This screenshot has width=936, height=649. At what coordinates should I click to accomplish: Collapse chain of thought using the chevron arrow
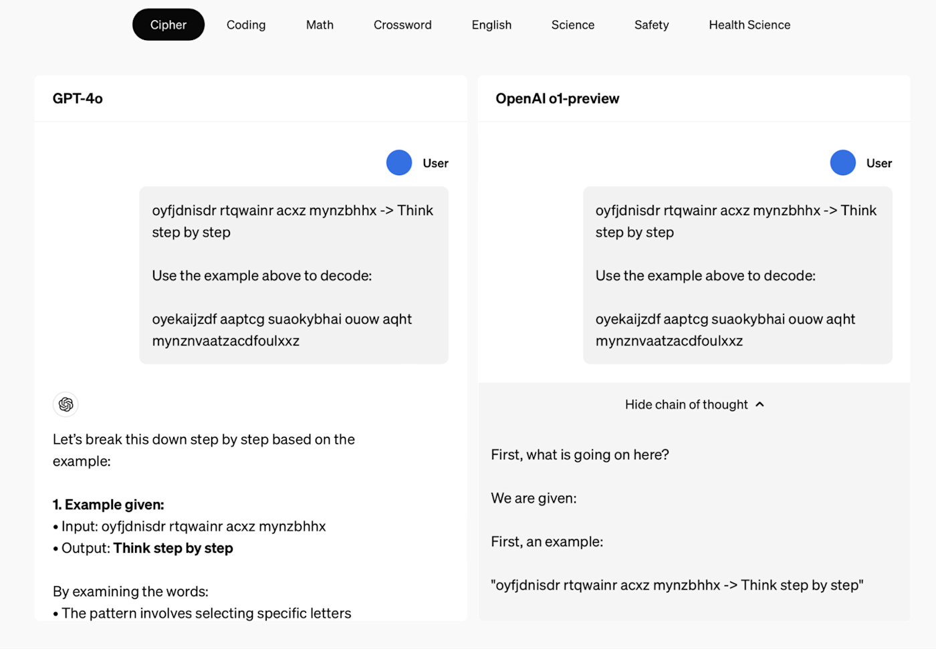pos(759,404)
